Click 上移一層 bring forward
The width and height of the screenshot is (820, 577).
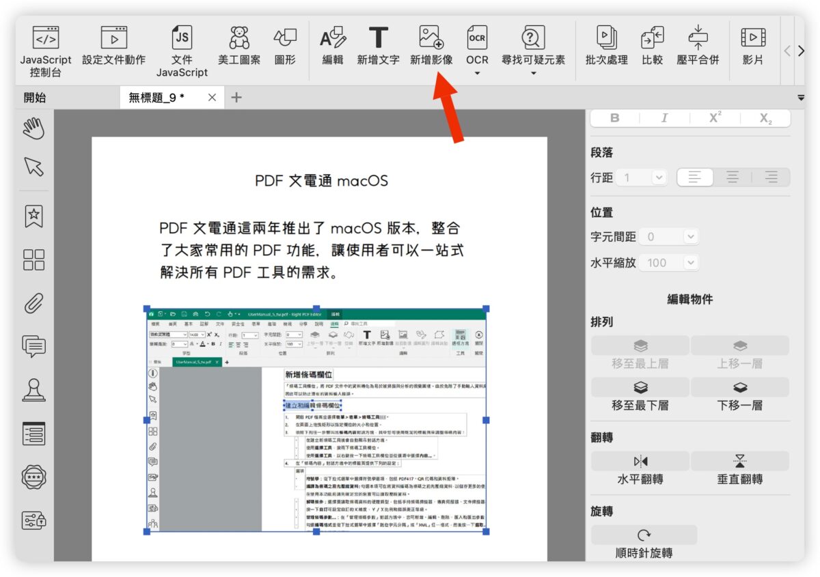(740, 354)
